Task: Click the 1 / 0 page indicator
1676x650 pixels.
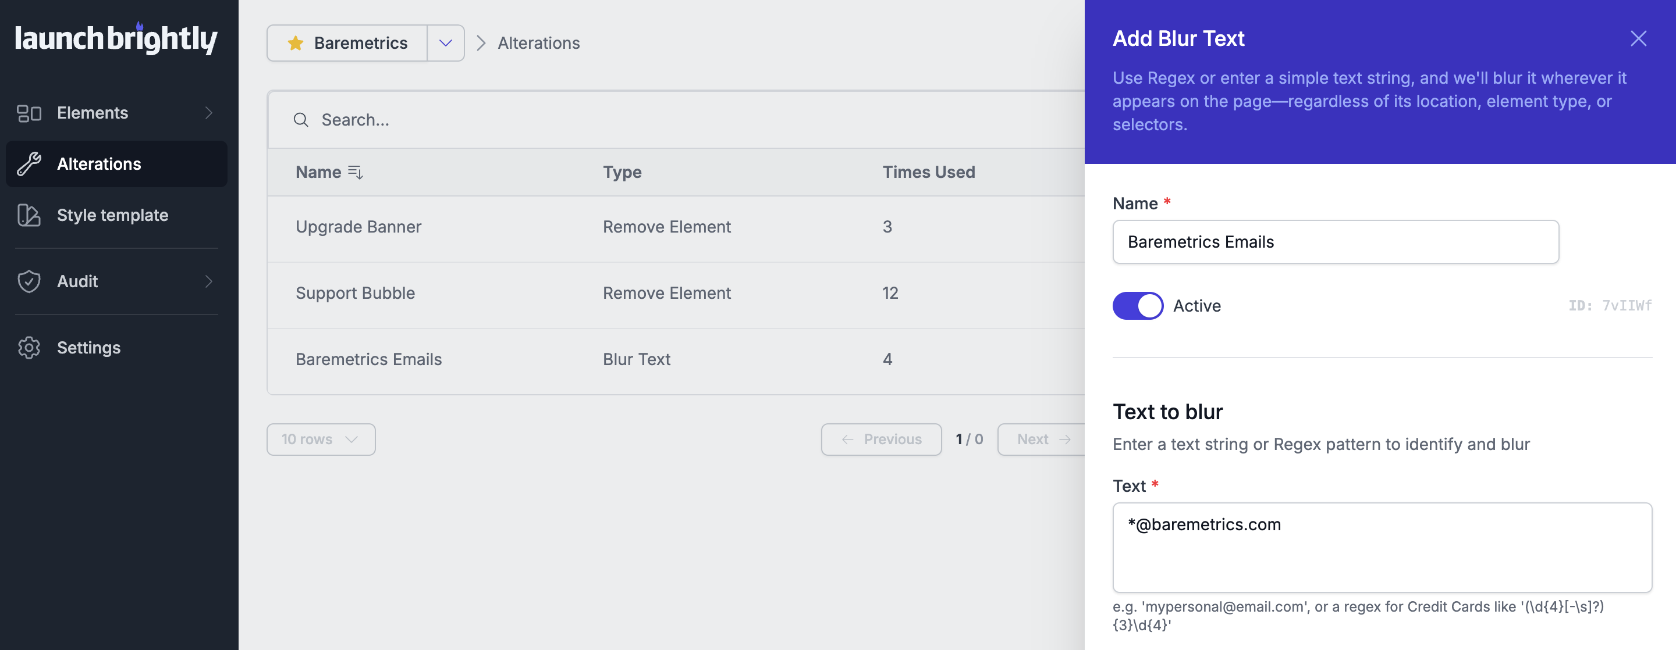Action: point(969,440)
